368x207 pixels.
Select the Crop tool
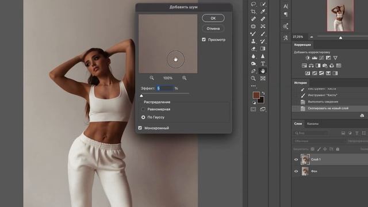(253, 11)
